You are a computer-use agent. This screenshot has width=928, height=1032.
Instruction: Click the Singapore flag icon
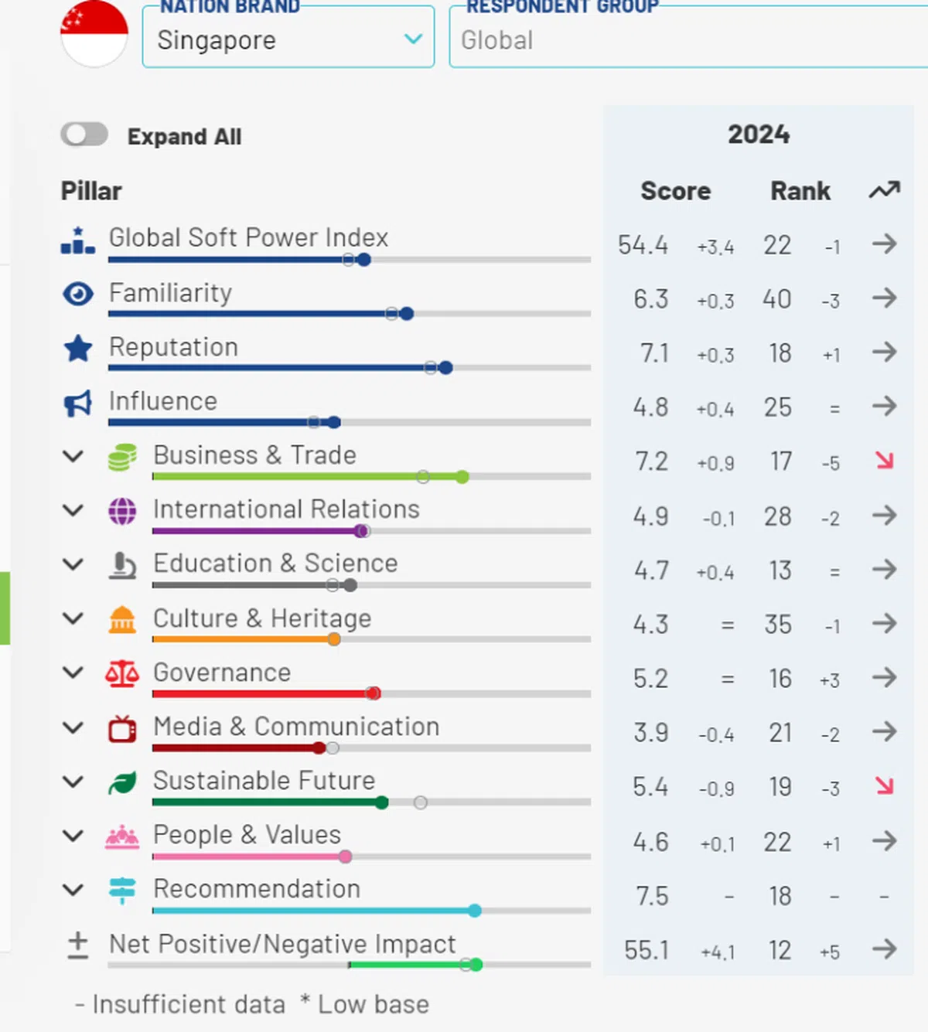94,33
